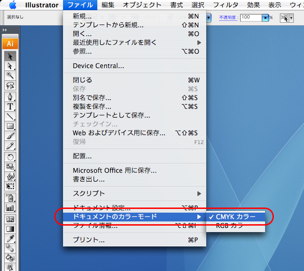Select the Direct Selection tool

[x=10, y=66]
